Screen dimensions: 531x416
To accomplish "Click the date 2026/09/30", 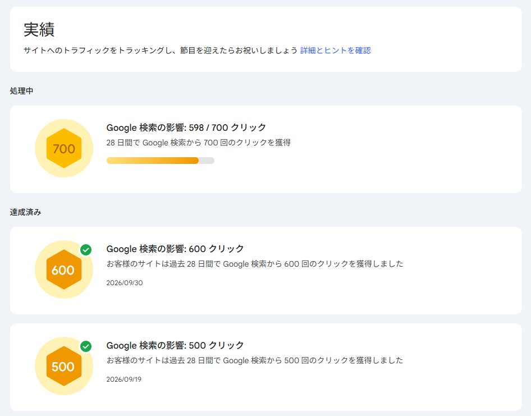I will coord(125,283).
